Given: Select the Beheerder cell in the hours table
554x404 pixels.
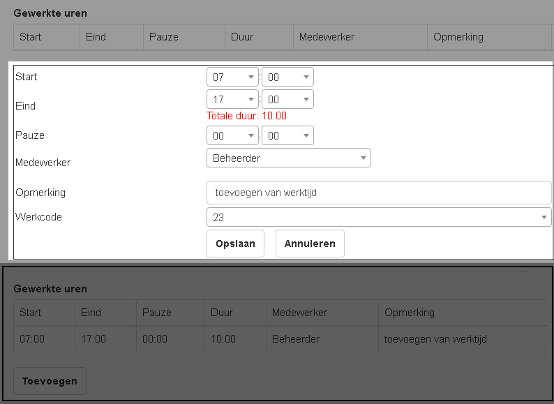Looking at the screenshot, I should [296, 339].
